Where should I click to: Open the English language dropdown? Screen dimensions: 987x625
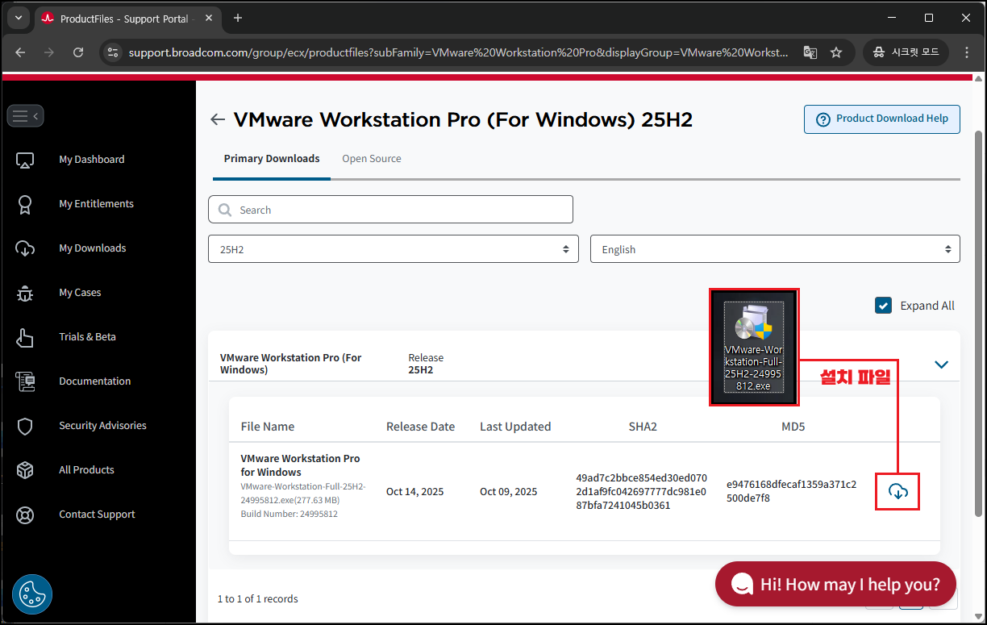[775, 249]
